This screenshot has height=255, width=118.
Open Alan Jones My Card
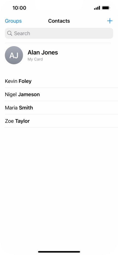pyautogui.click(x=59, y=55)
